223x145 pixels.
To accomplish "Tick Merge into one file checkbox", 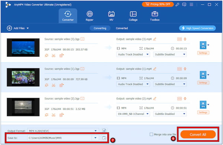I will pos(152,134).
